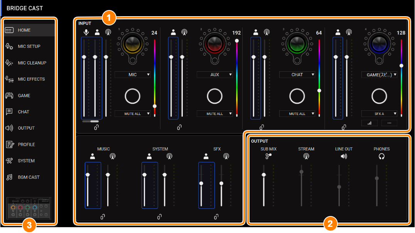Click the personal mix icon on MIC channel
The height and width of the screenshot is (233, 415).
tap(97, 32)
